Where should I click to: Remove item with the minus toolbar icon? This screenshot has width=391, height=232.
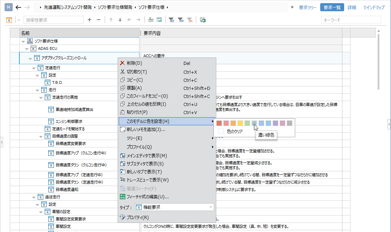click(99, 20)
